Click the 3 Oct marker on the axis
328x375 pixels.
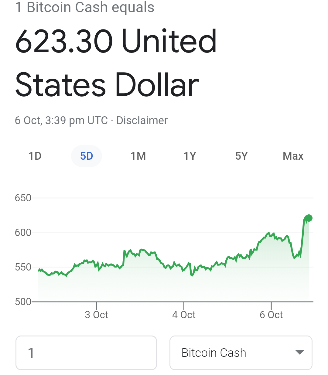[x=97, y=315]
